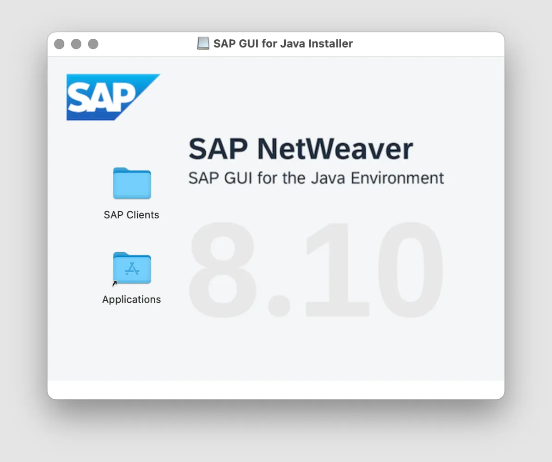Click the window title SAP GUI for Java Installer
Viewport: 552px width, 462px height.
click(x=283, y=43)
